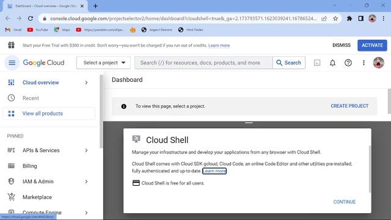Screen dimensions: 391x220
Task: Open the Html Finder bookmark
Action: [191, 30]
